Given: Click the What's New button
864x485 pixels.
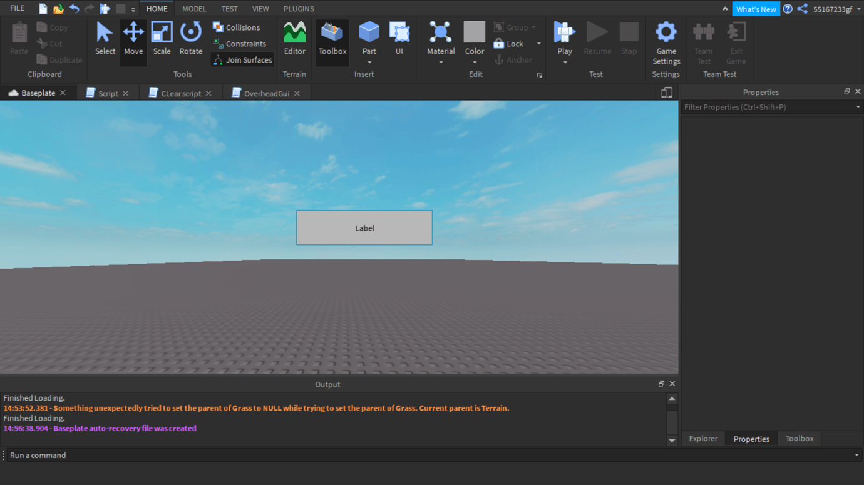Looking at the screenshot, I should [756, 8].
